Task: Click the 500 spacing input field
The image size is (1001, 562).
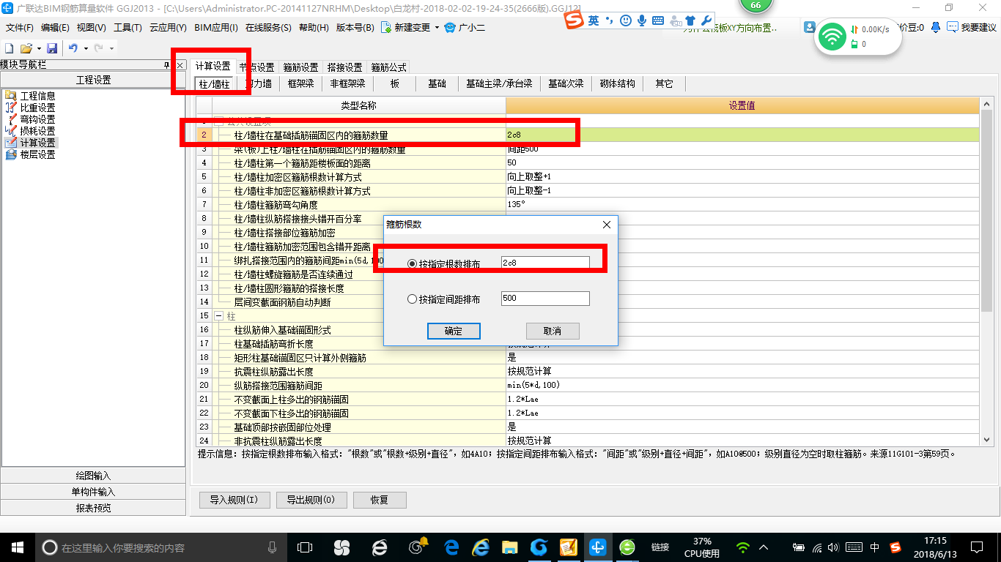Action: (545, 299)
